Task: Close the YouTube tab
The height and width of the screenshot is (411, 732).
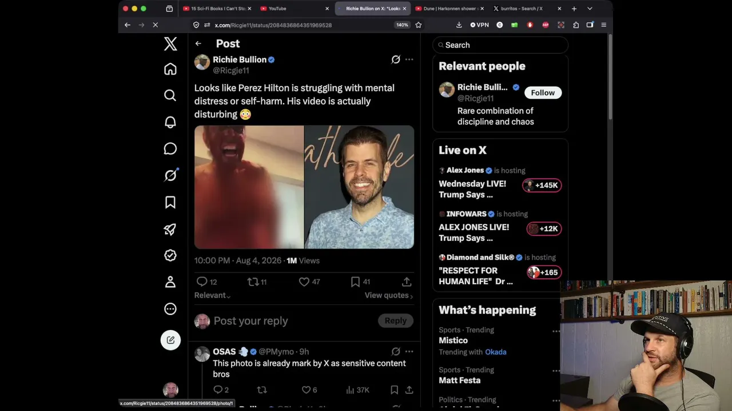Action: 327,9
